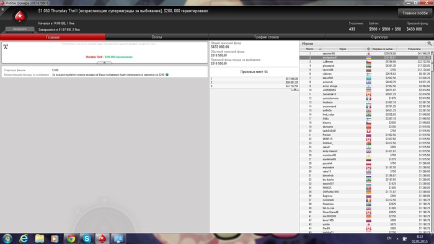Click the Призовых мест: 54 label

[x=254, y=72]
